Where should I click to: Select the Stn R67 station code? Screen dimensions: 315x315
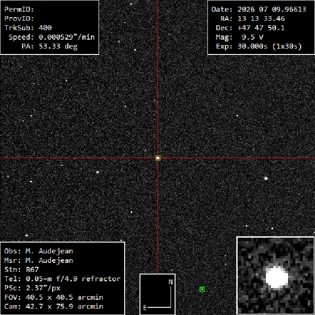pyautogui.click(x=32, y=270)
